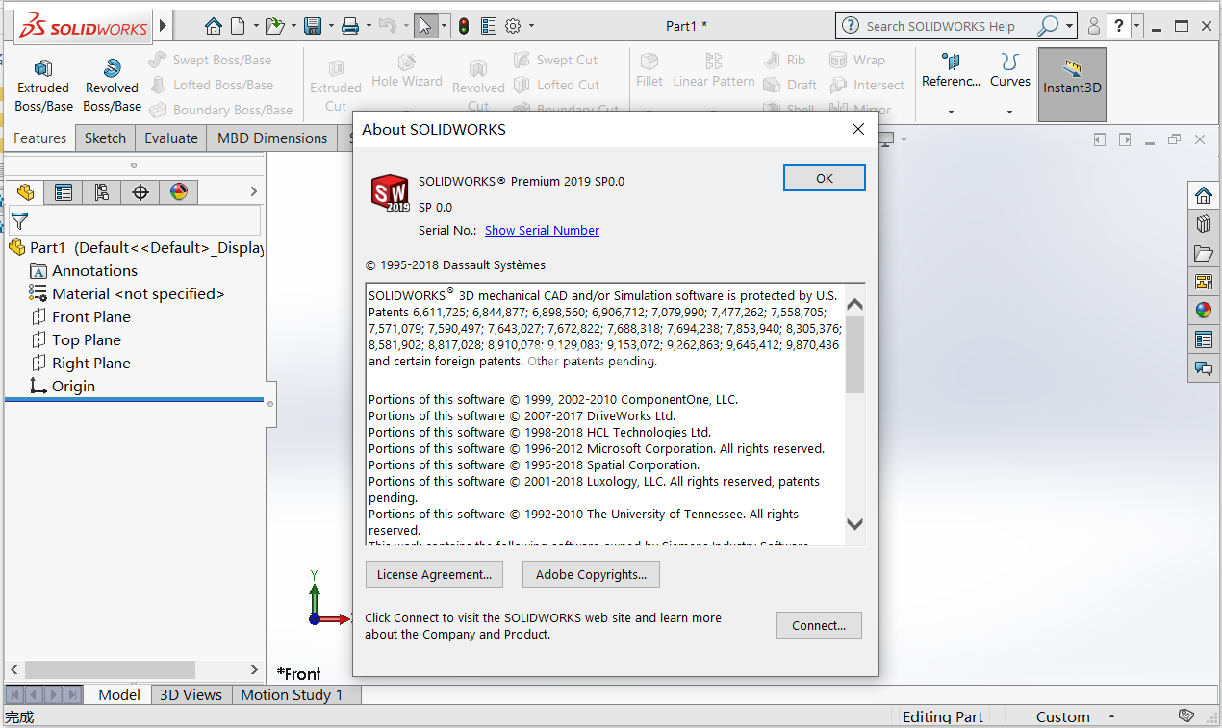Image resolution: width=1222 pixels, height=728 pixels.
Task: Switch to the MBD Dimensions tab
Action: pos(272,138)
